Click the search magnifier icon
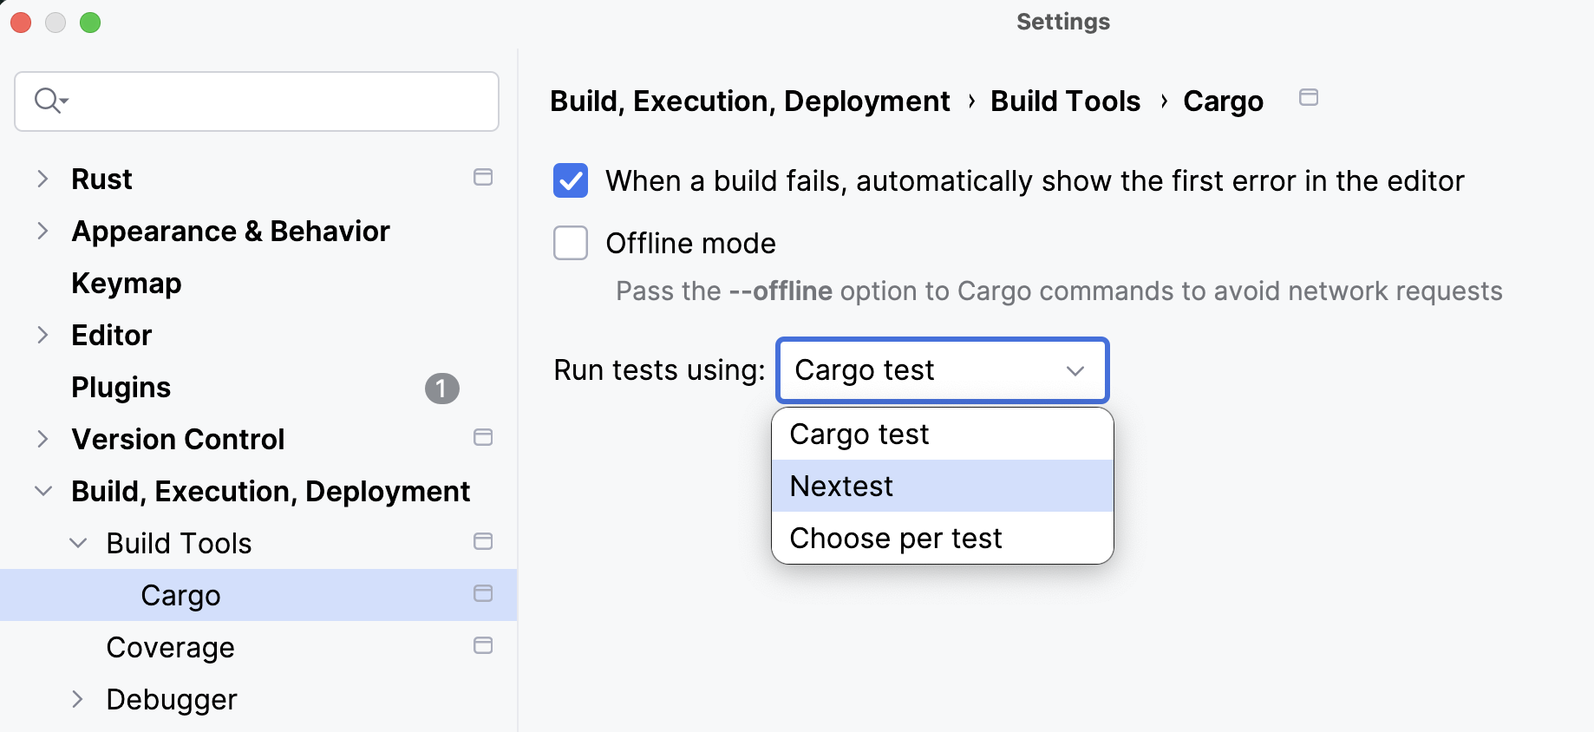This screenshot has width=1594, height=732. tap(49, 100)
